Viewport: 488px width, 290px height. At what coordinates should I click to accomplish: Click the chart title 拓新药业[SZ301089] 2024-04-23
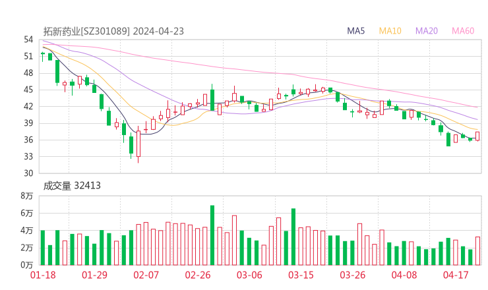click(113, 31)
